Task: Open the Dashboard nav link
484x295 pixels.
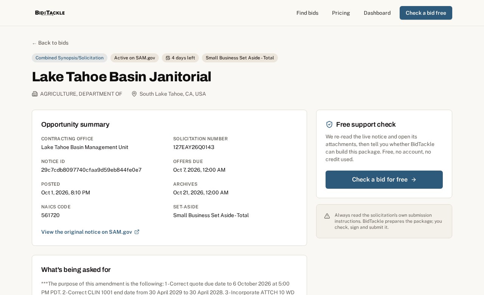Action: [x=377, y=13]
